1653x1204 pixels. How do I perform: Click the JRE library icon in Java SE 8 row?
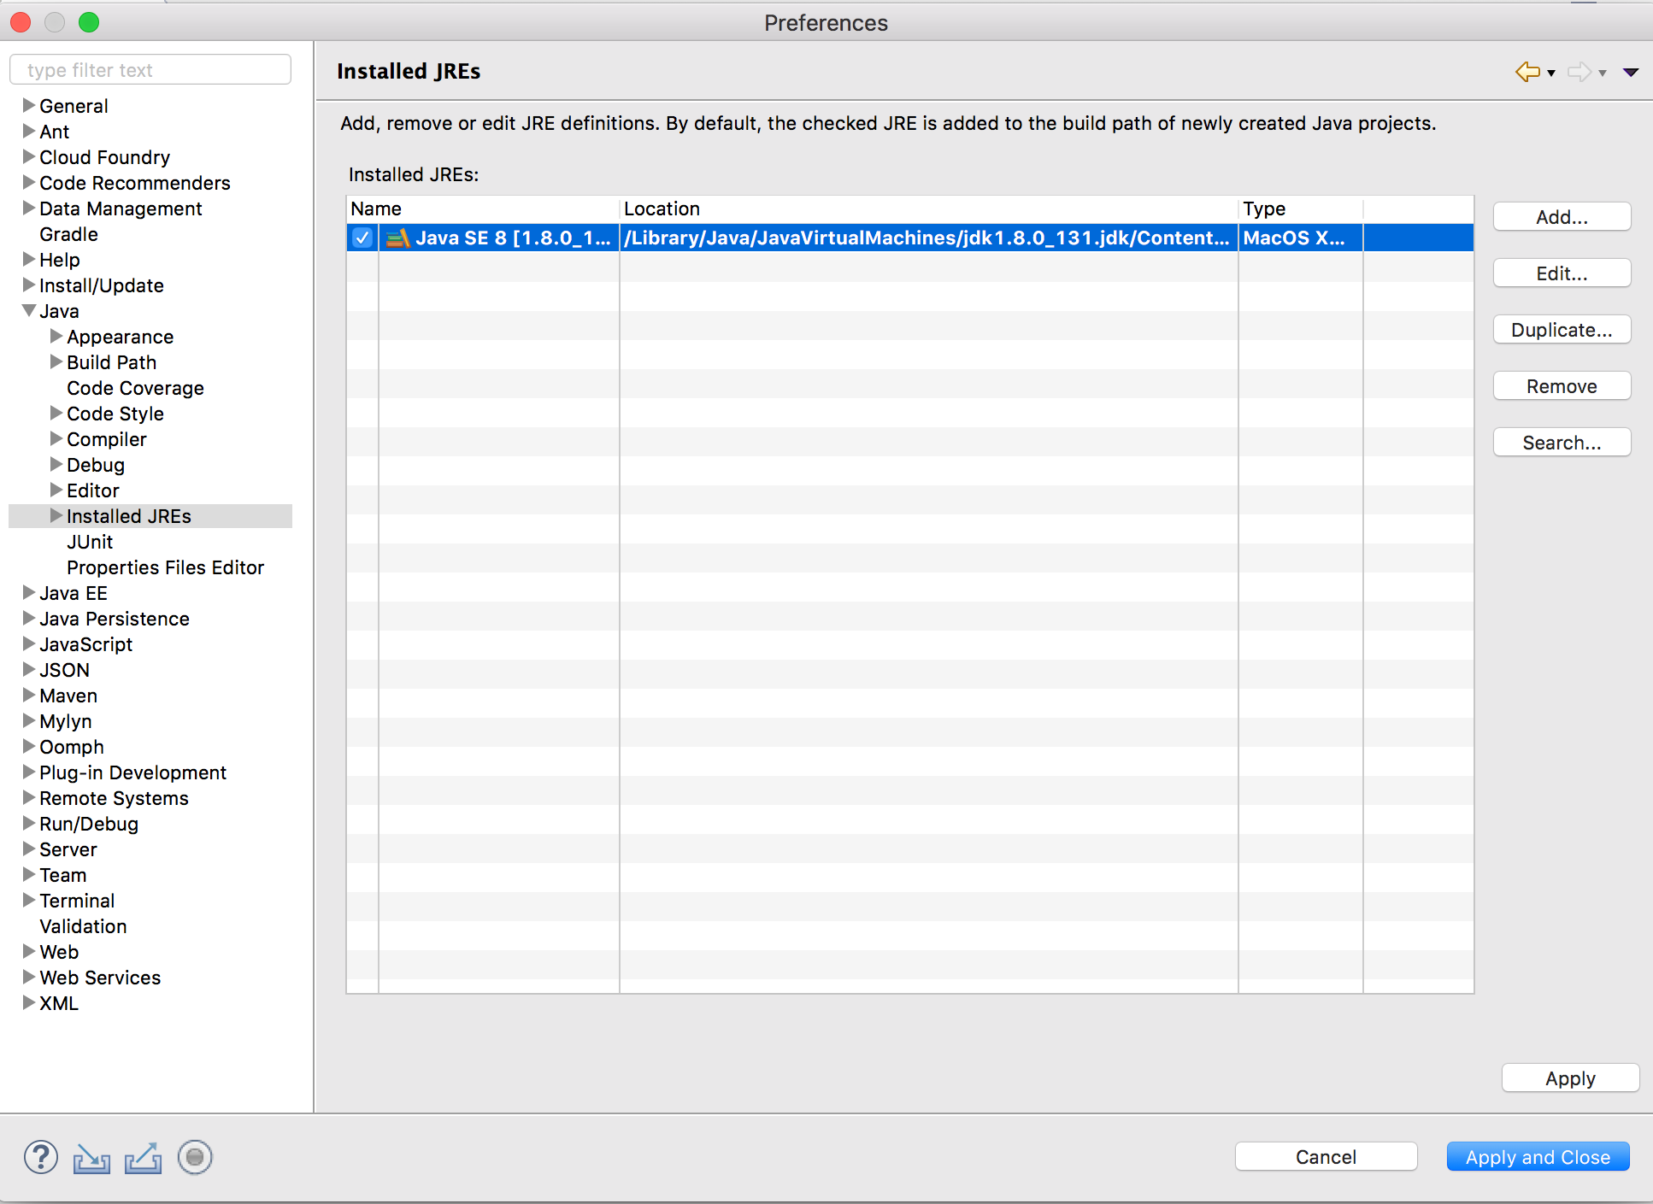click(398, 238)
